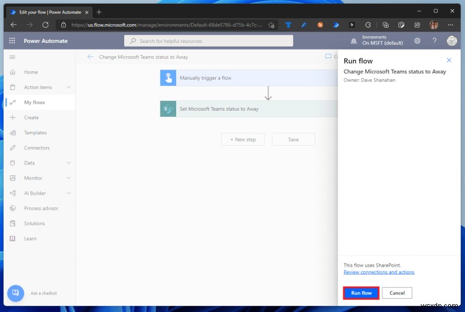Click the Monitor chart icon
465x312 pixels.
[x=13, y=178]
